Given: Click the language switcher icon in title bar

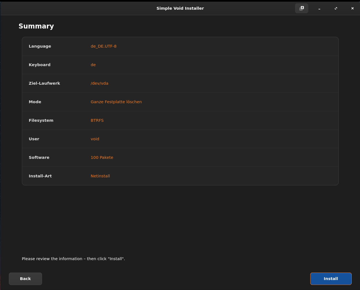Looking at the screenshot, I should tap(301, 8).
